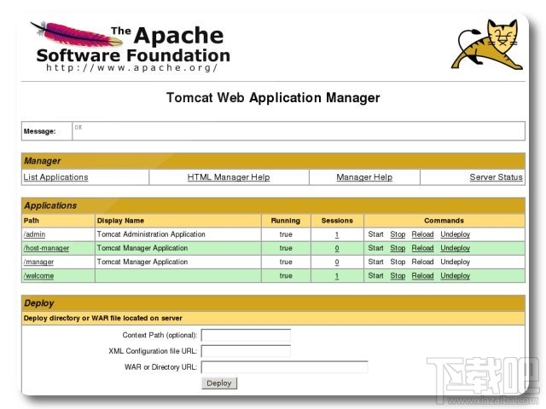Click the http://www.apache.org/ text
This screenshot has width=546, height=409.
tap(132, 67)
